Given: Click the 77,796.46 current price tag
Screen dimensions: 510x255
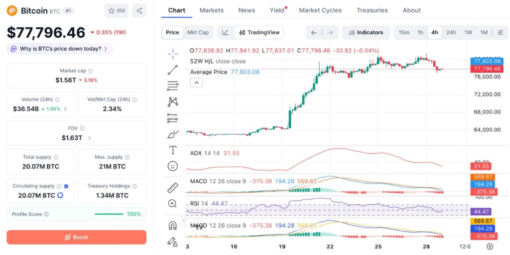Looking at the screenshot, I should click(x=487, y=69).
